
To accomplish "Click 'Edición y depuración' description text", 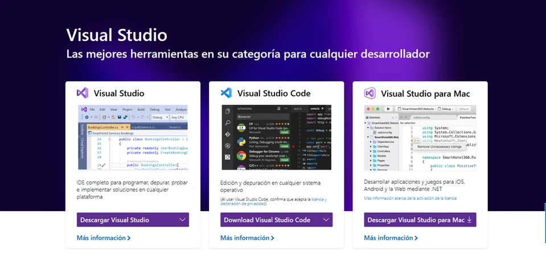I will [x=270, y=186].
